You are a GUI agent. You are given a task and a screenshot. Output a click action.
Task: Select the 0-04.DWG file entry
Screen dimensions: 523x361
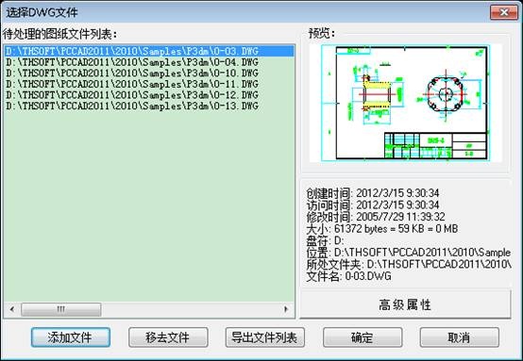pyautogui.click(x=149, y=62)
